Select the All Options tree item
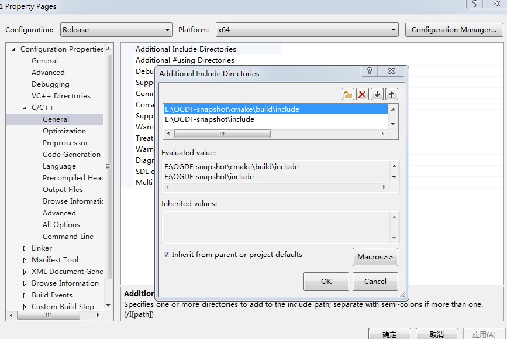507x339 pixels. [61, 225]
